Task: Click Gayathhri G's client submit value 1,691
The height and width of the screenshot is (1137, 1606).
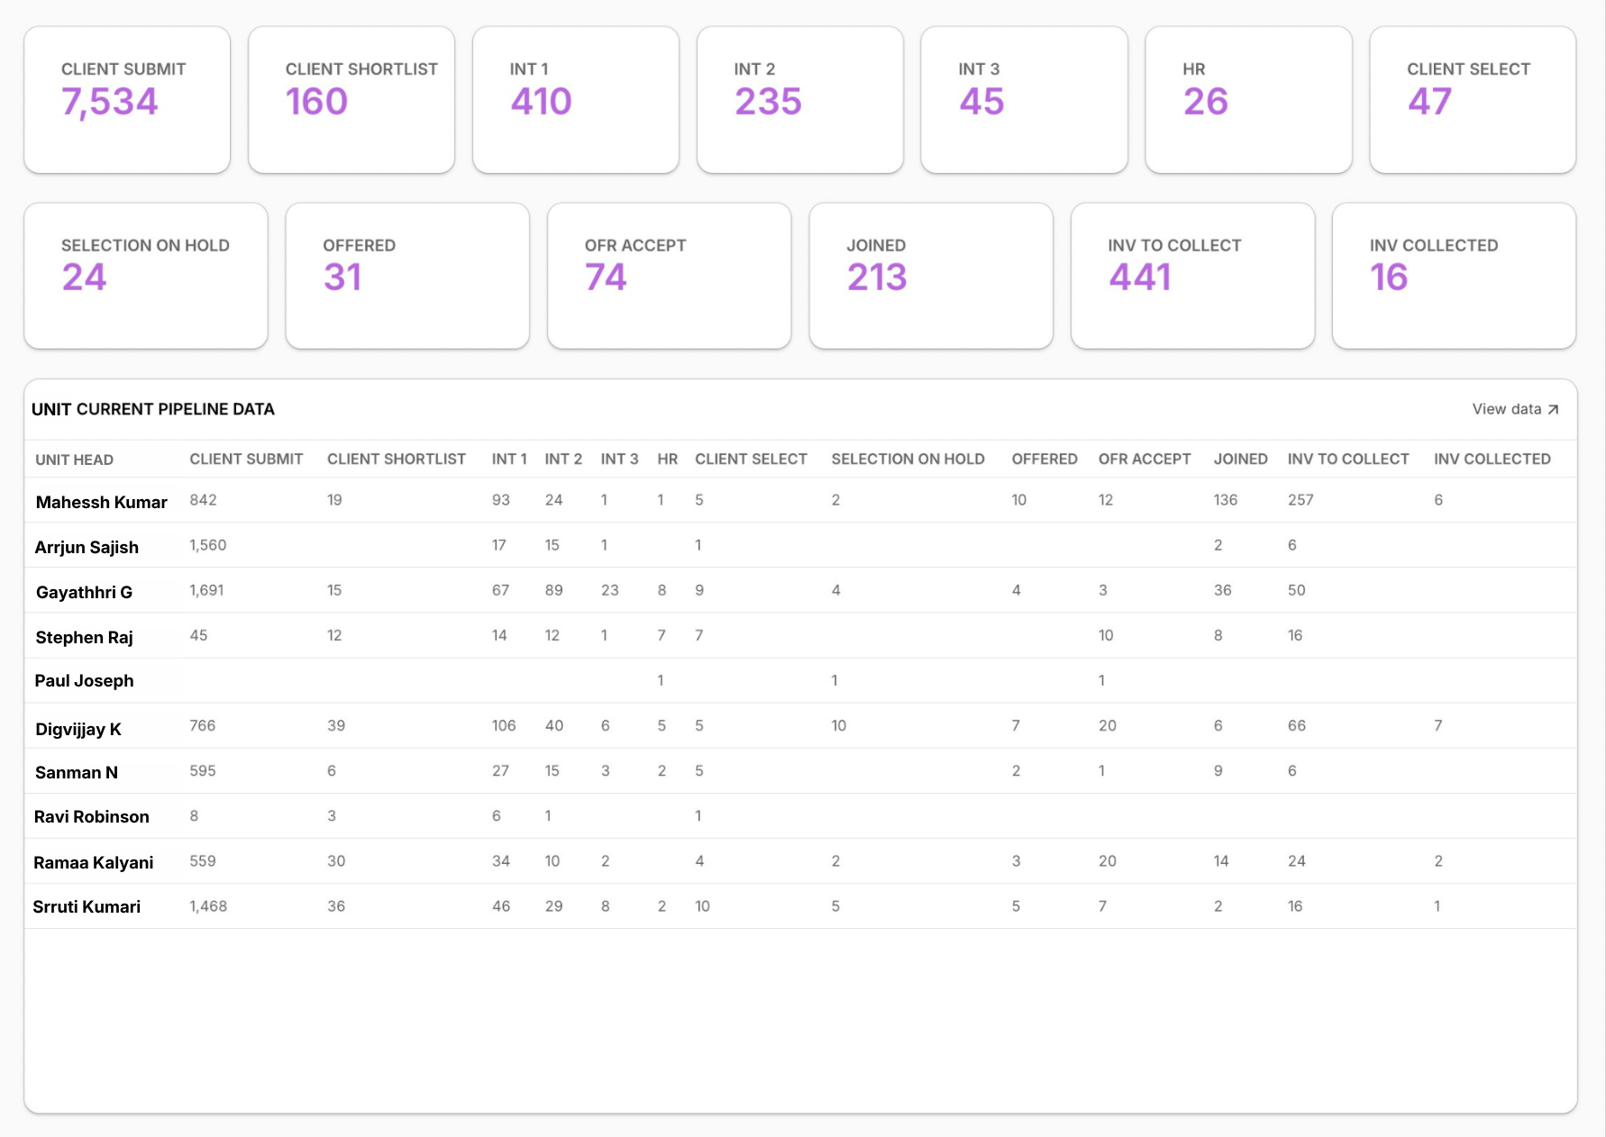Action: coord(206,590)
